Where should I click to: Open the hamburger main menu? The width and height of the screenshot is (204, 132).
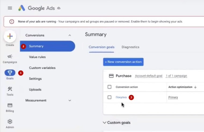click(10, 8)
